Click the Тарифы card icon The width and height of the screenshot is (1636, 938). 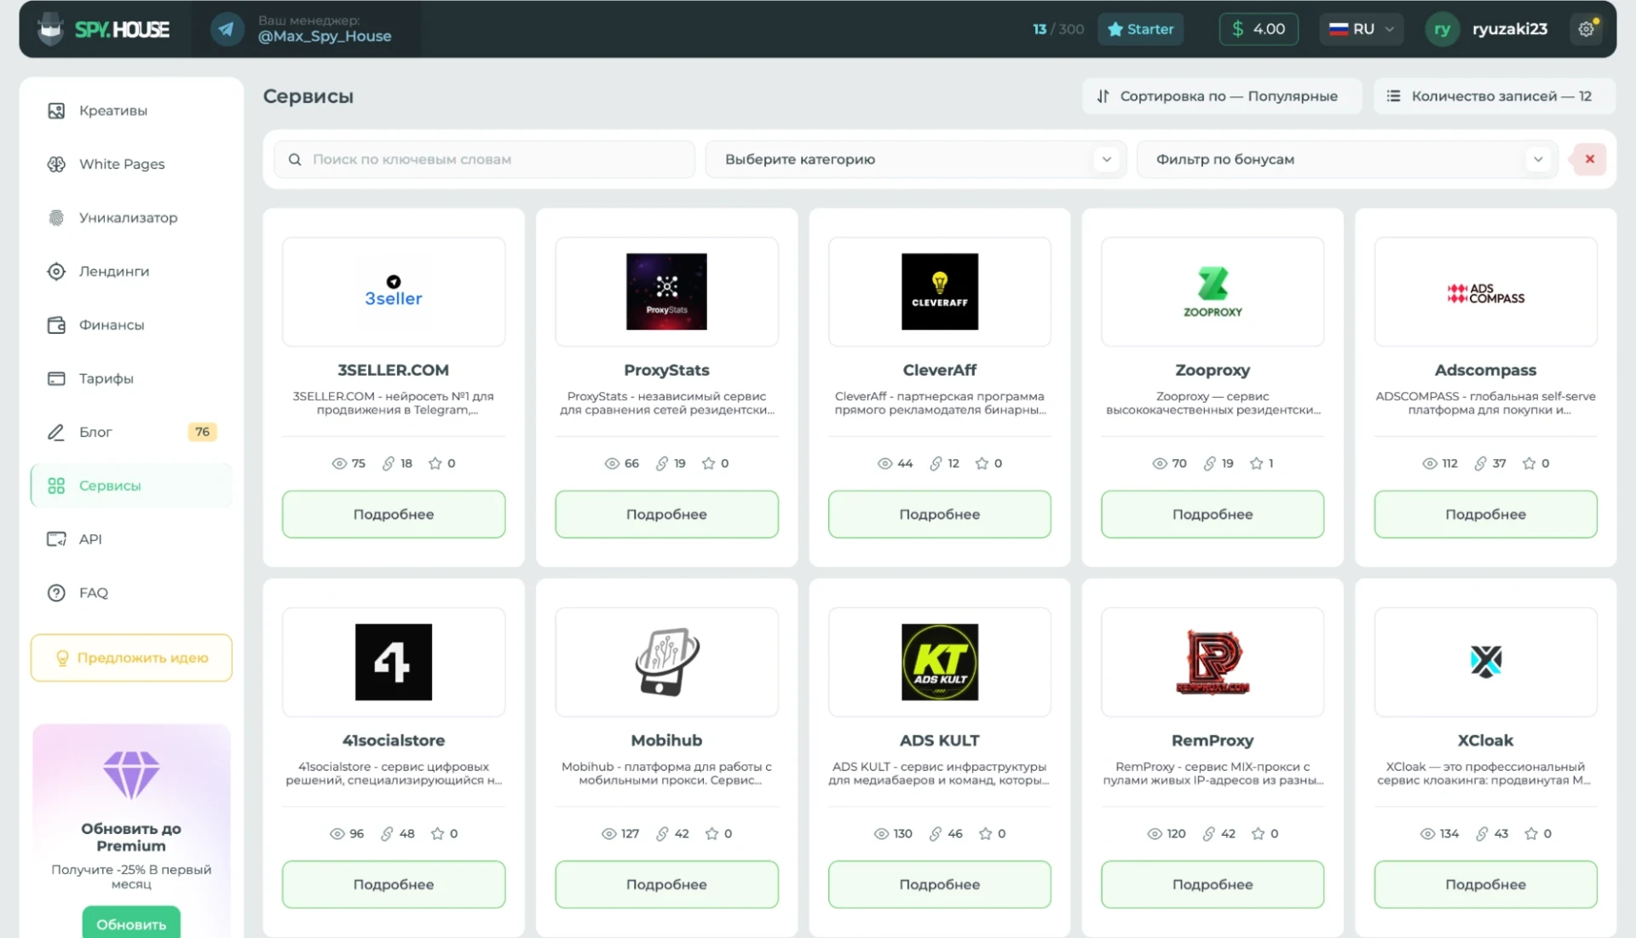point(56,379)
